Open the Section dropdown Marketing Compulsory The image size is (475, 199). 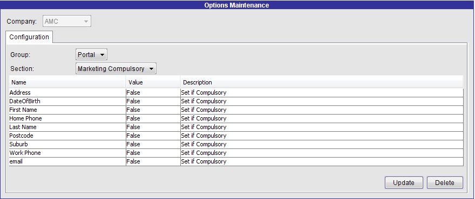click(x=116, y=68)
